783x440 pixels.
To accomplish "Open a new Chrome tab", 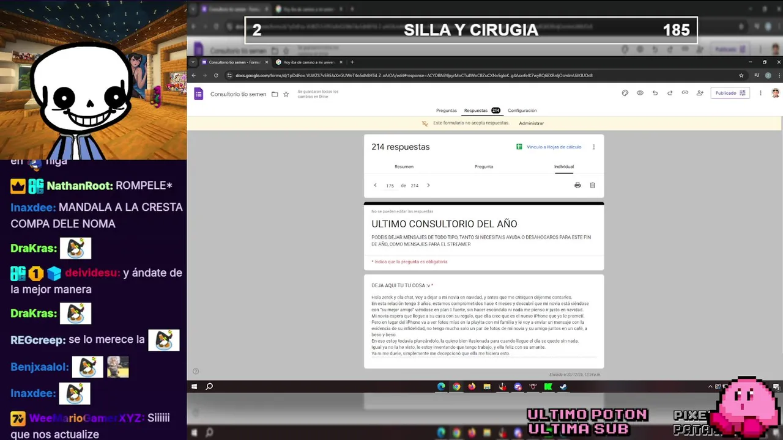I will point(352,62).
